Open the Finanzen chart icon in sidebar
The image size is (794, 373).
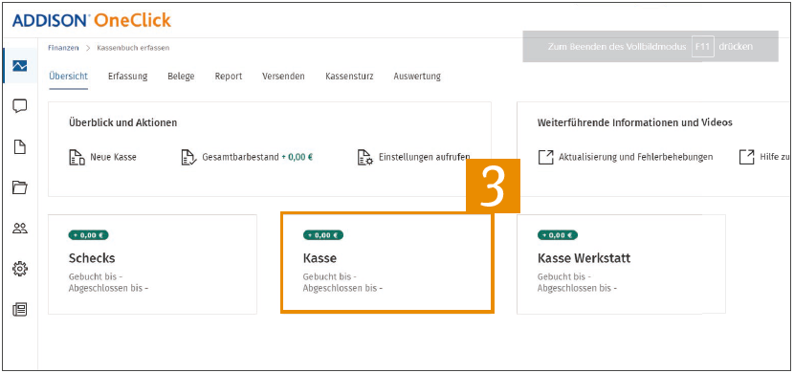click(x=20, y=66)
